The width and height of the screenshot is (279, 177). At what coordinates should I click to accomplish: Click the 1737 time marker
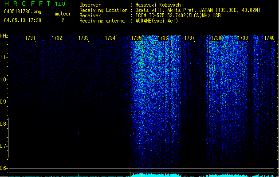pyautogui.click(x=189, y=38)
